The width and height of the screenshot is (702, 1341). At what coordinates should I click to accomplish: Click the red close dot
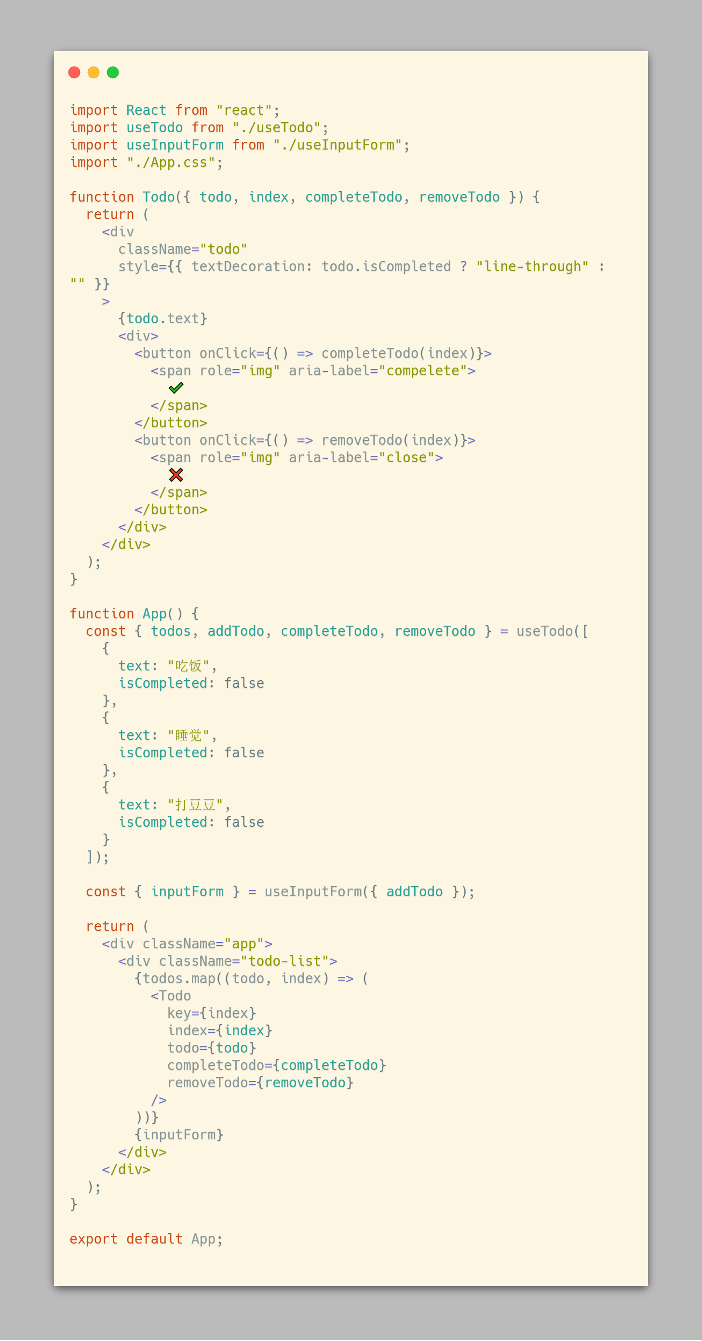pos(74,72)
